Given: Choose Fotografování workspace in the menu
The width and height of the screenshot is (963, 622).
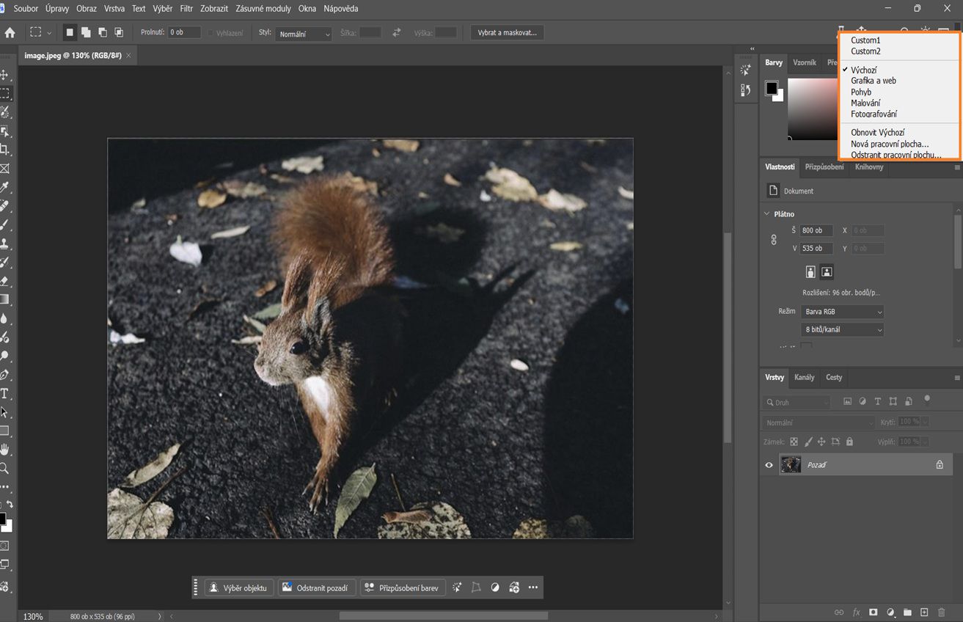Looking at the screenshot, I should click(874, 113).
